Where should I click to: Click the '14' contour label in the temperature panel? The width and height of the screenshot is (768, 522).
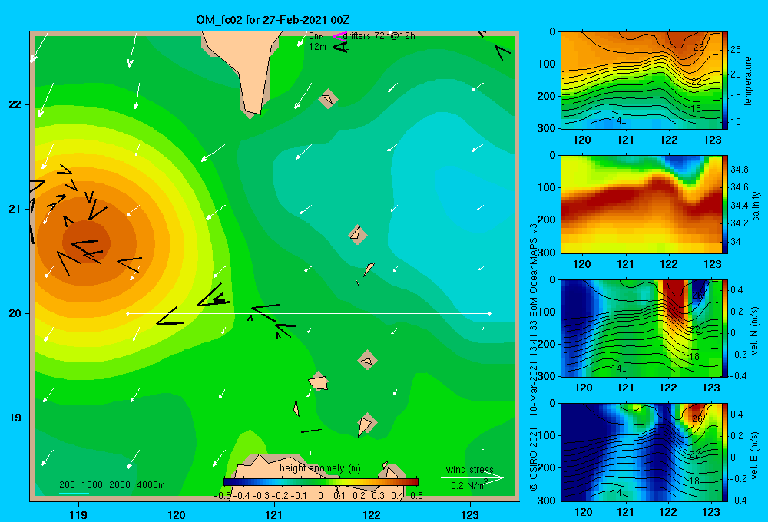point(616,120)
